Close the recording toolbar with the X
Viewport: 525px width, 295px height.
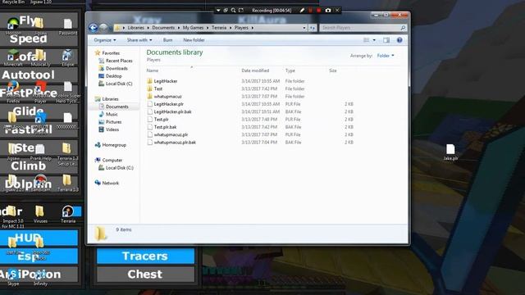pos(337,11)
